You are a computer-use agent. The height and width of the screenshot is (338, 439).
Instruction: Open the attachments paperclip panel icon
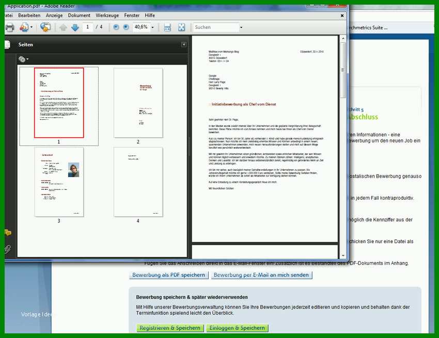click(x=8, y=249)
